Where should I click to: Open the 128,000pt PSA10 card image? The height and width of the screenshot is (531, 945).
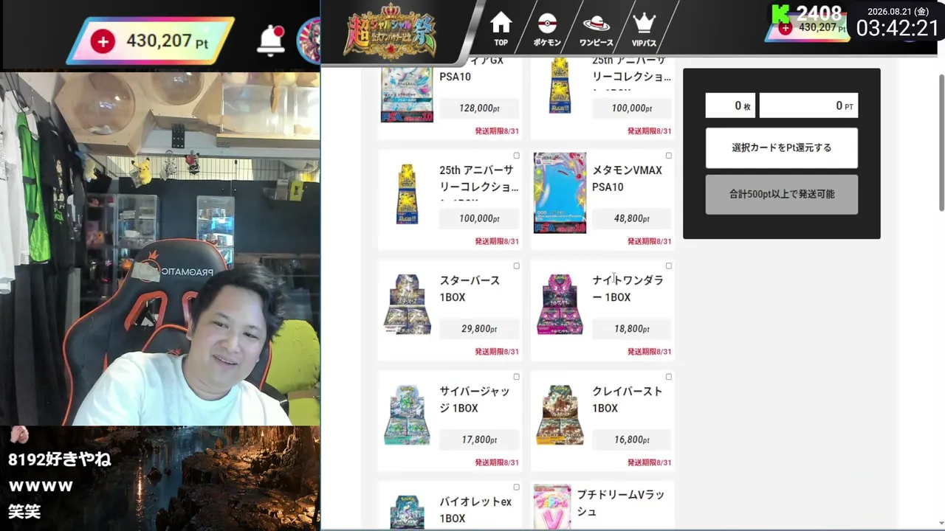(407, 94)
